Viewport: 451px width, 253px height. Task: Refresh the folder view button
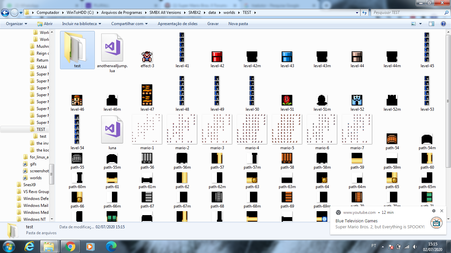point(364,13)
